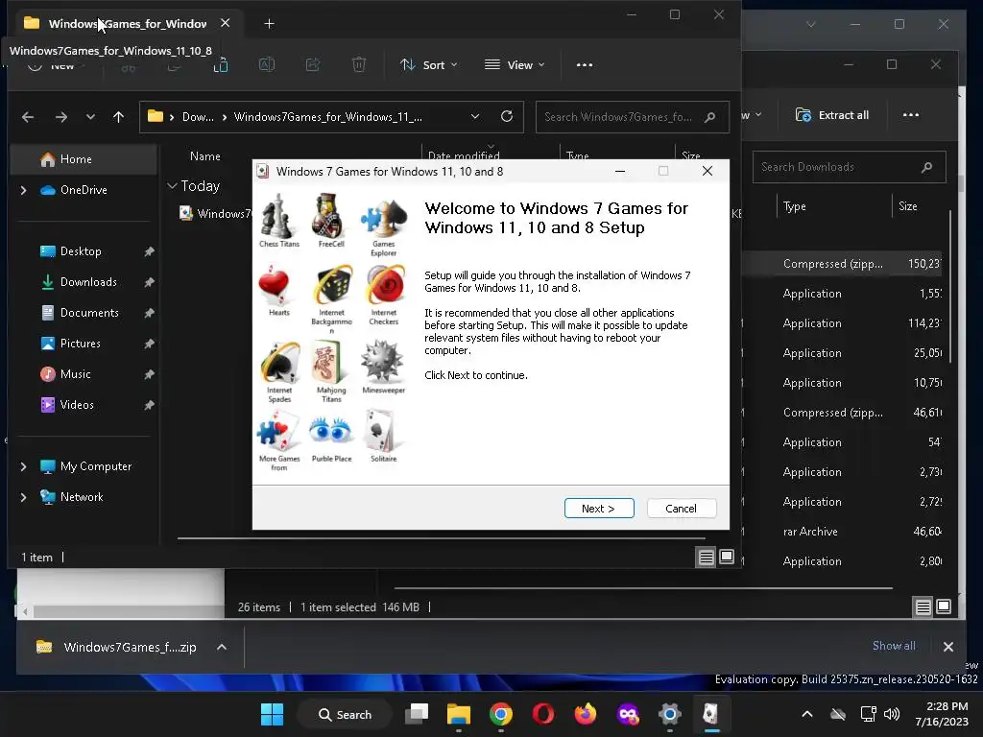The height and width of the screenshot is (737, 983).
Task: Click the Games Explorer icon
Action: click(384, 218)
